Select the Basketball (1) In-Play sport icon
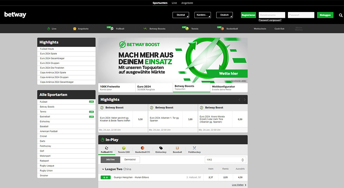Screen dimensions: 344x188 coord(142,148)
